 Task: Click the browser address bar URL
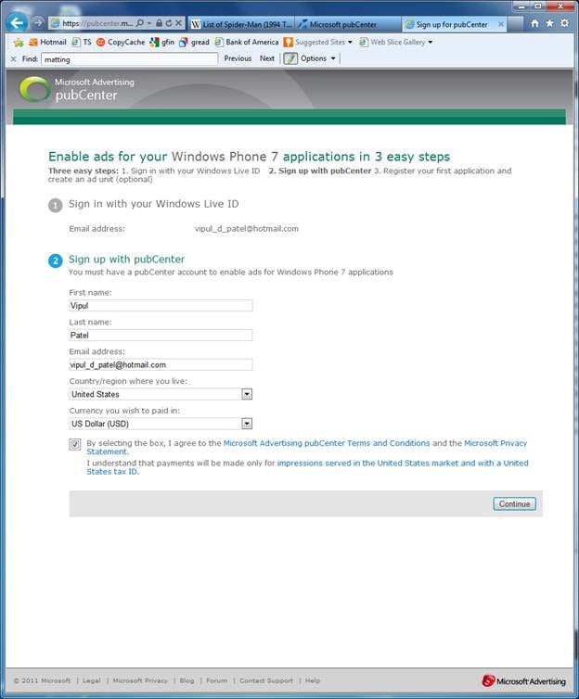click(x=96, y=23)
